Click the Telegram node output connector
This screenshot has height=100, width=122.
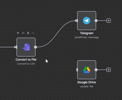(x=96, y=21)
